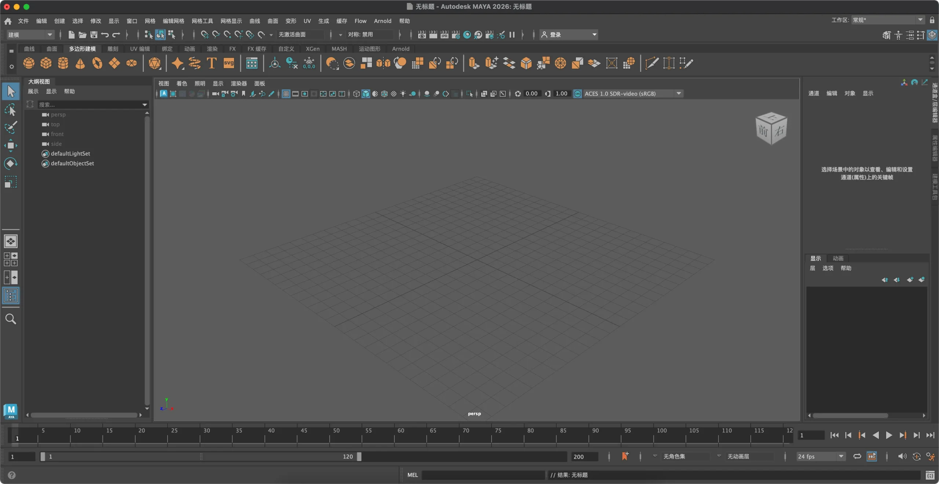This screenshot has height=484, width=939.
Task: Select the Paint Selection tool
Action: coord(11,128)
